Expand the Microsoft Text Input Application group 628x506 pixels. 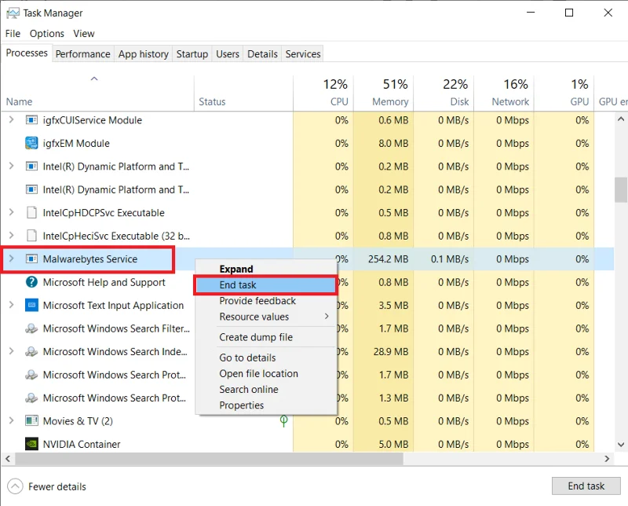pos(11,305)
